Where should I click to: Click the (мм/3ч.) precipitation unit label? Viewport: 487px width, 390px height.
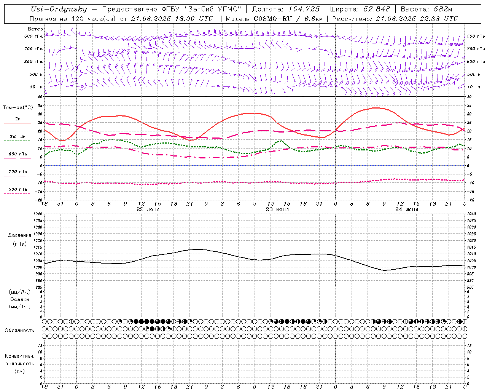point(20,292)
